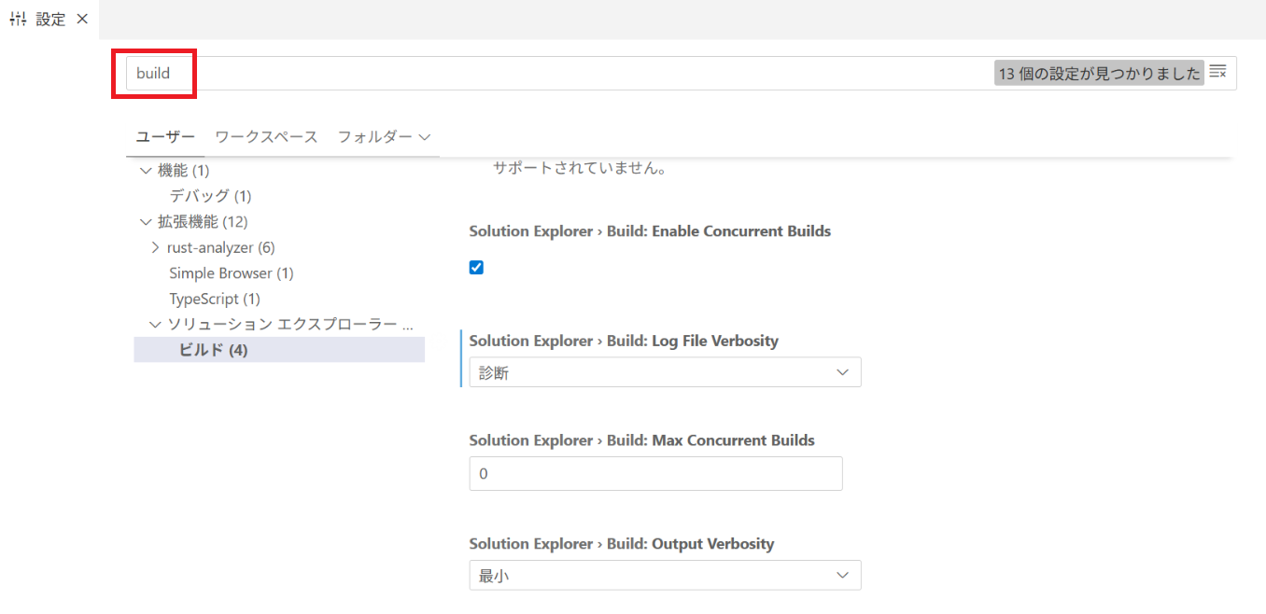Select TypeScript (1) in the tree
This screenshot has height=614, width=1266.
pyautogui.click(x=214, y=299)
